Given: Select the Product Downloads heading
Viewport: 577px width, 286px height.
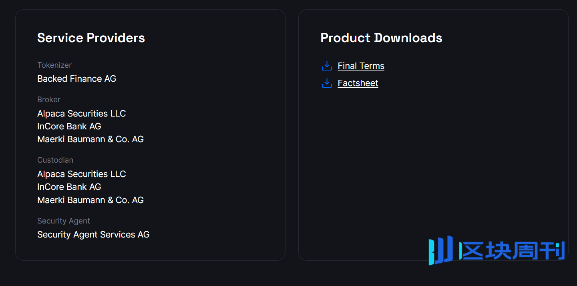Looking at the screenshot, I should pyautogui.click(x=381, y=38).
